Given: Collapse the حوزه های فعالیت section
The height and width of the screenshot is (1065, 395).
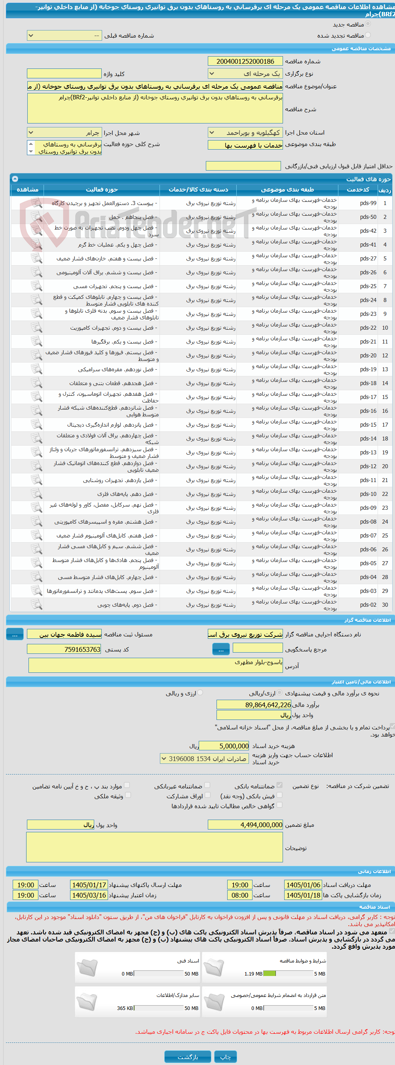Looking at the screenshot, I should point(15,179).
